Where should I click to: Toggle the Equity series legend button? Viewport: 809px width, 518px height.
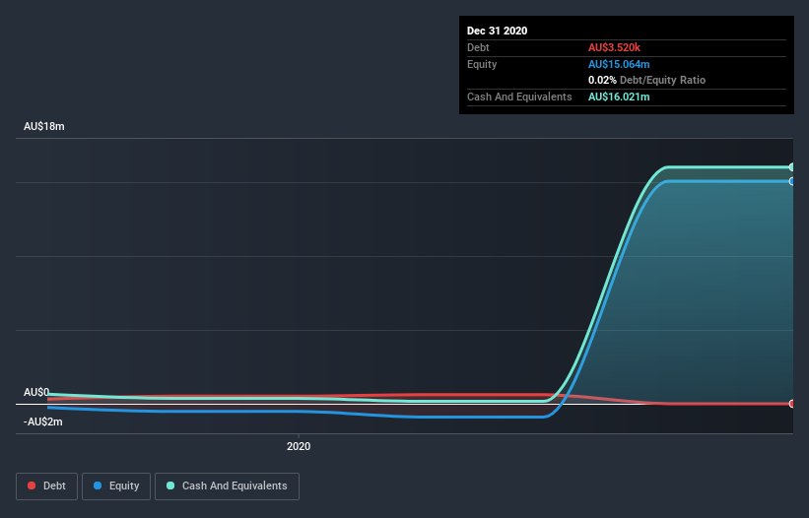click(116, 486)
